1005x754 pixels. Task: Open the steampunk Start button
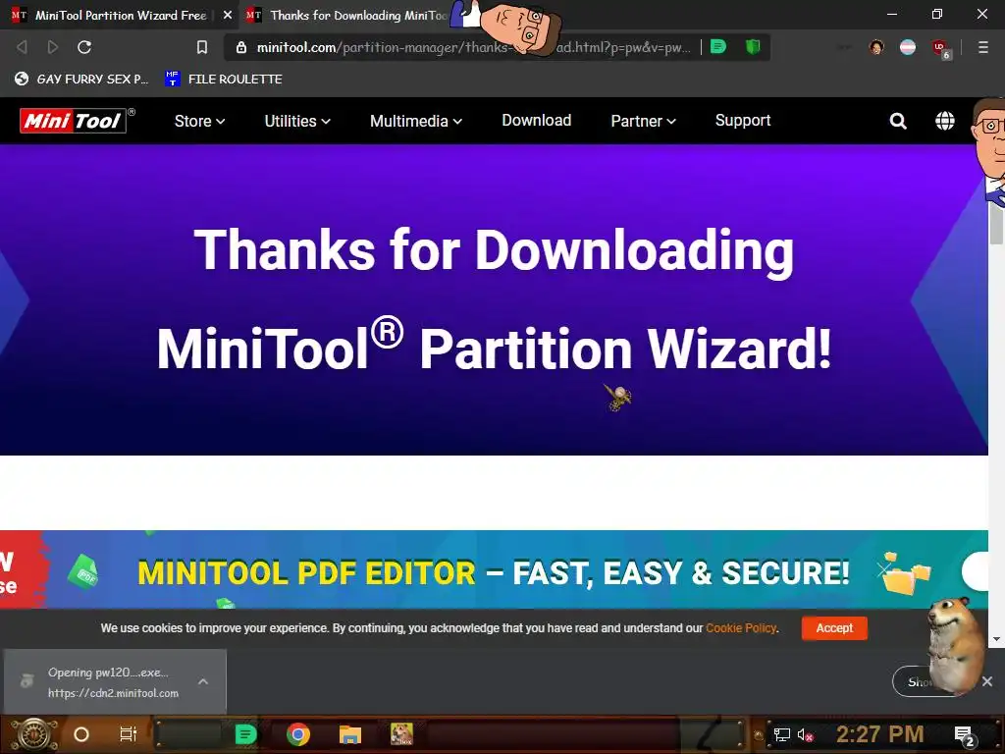coord(32,734)
